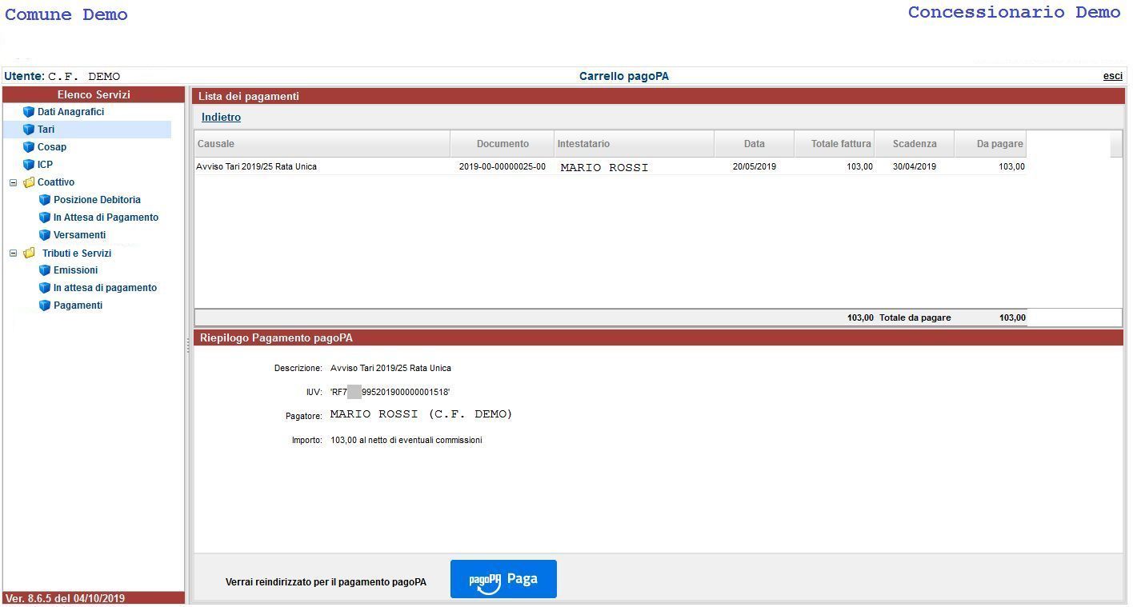Sort by the Totale fattura column header
The image size is (1137, 607).
tap(835, 144)
